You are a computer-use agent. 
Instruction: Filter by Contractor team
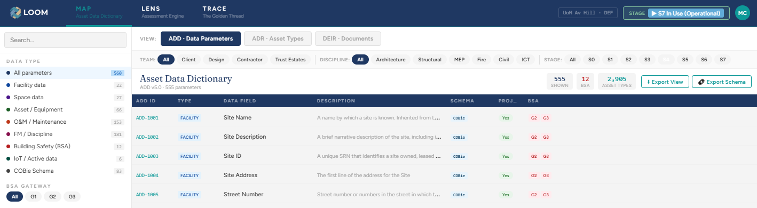pyautogui.click(x=249, y=60)
